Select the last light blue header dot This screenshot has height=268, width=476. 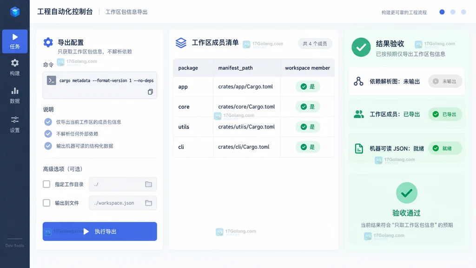(463, 12)
